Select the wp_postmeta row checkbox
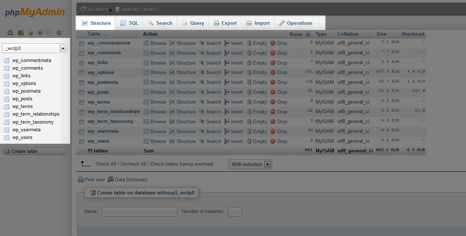 (x=82, y=82)
